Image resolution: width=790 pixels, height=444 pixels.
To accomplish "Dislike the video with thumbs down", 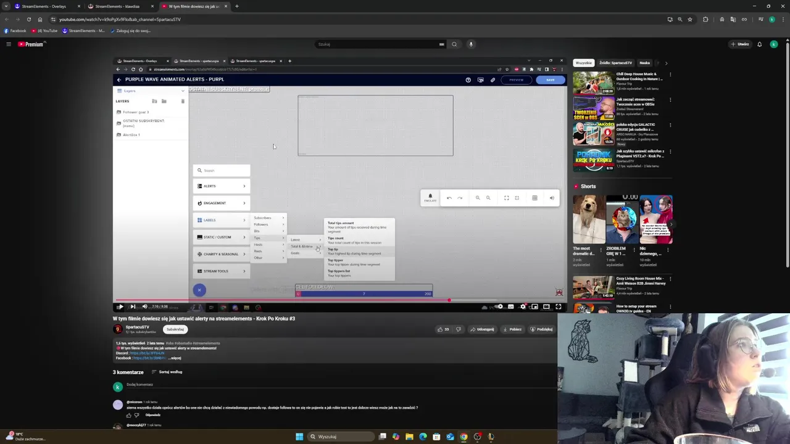I will pos(458,329).
